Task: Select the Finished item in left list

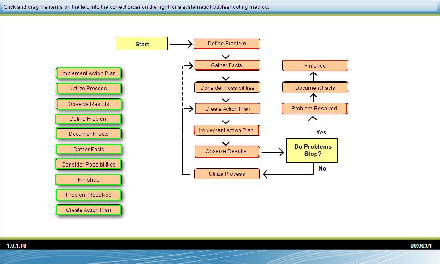Action: pos(89,180)
